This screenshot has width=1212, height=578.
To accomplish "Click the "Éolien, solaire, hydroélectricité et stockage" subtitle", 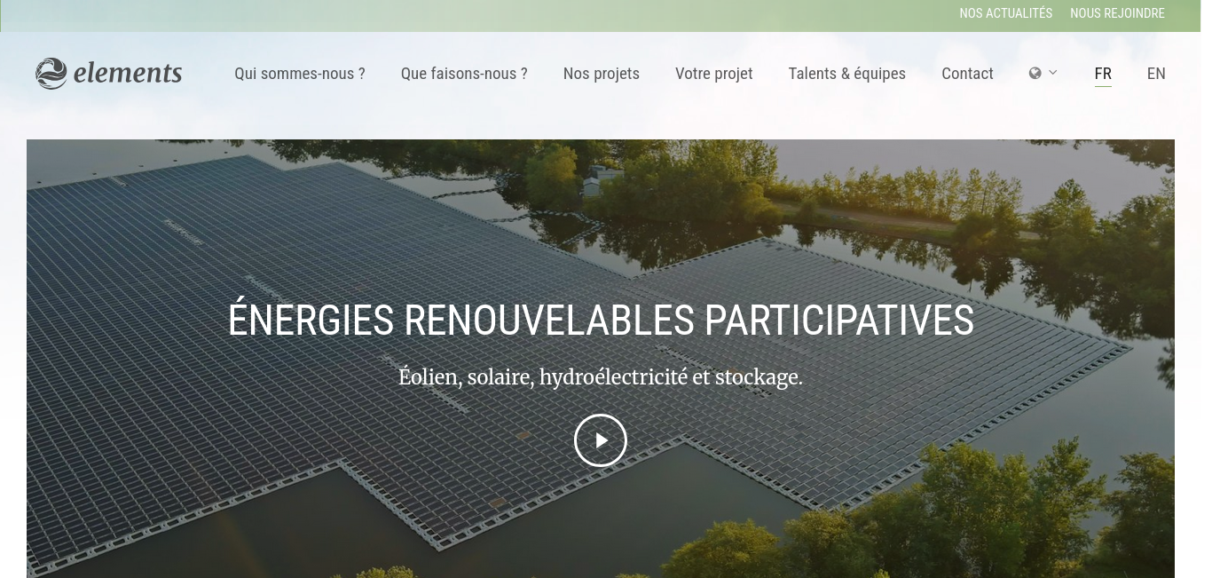I will [x=601, y=377].
